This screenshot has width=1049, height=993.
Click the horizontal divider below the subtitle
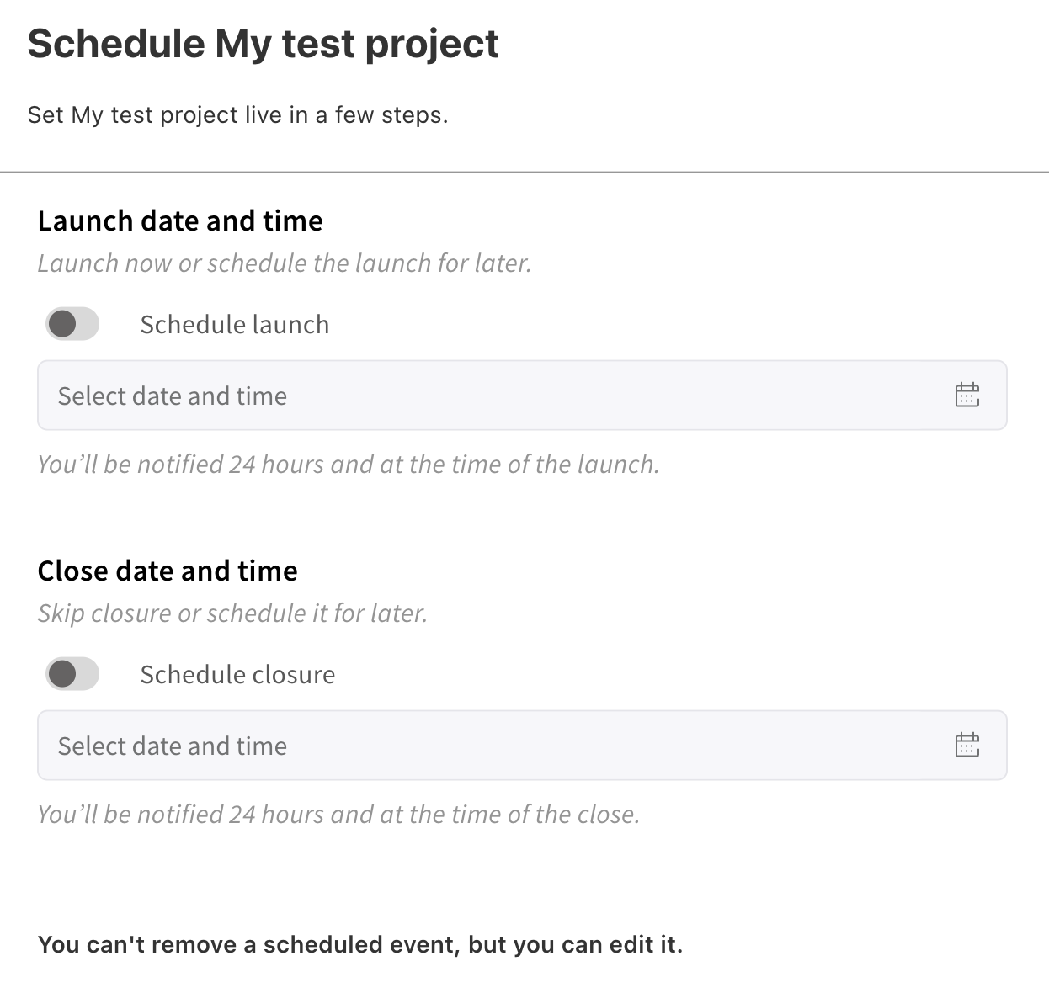click(524, 173)
